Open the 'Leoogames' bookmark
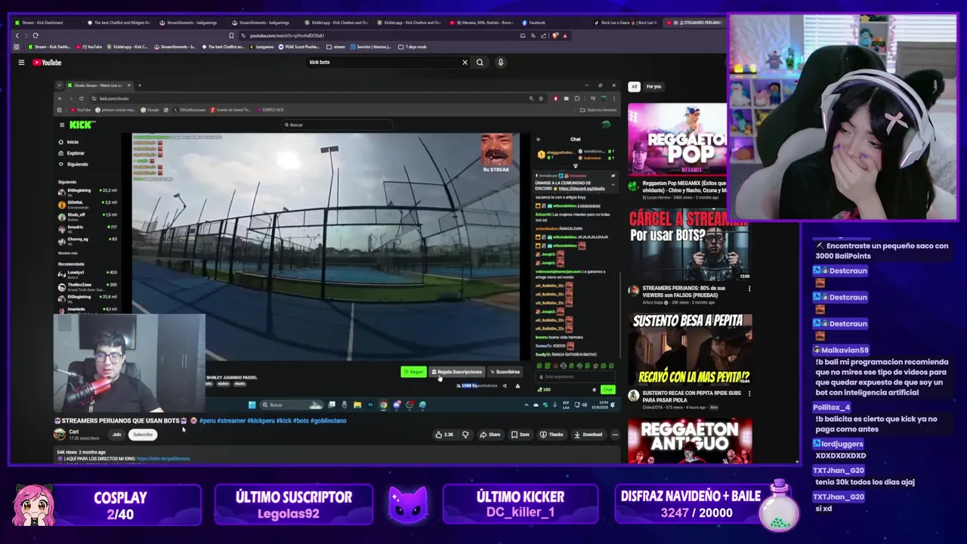The height and width of the screenshot is (544, 967). (262, 47)
